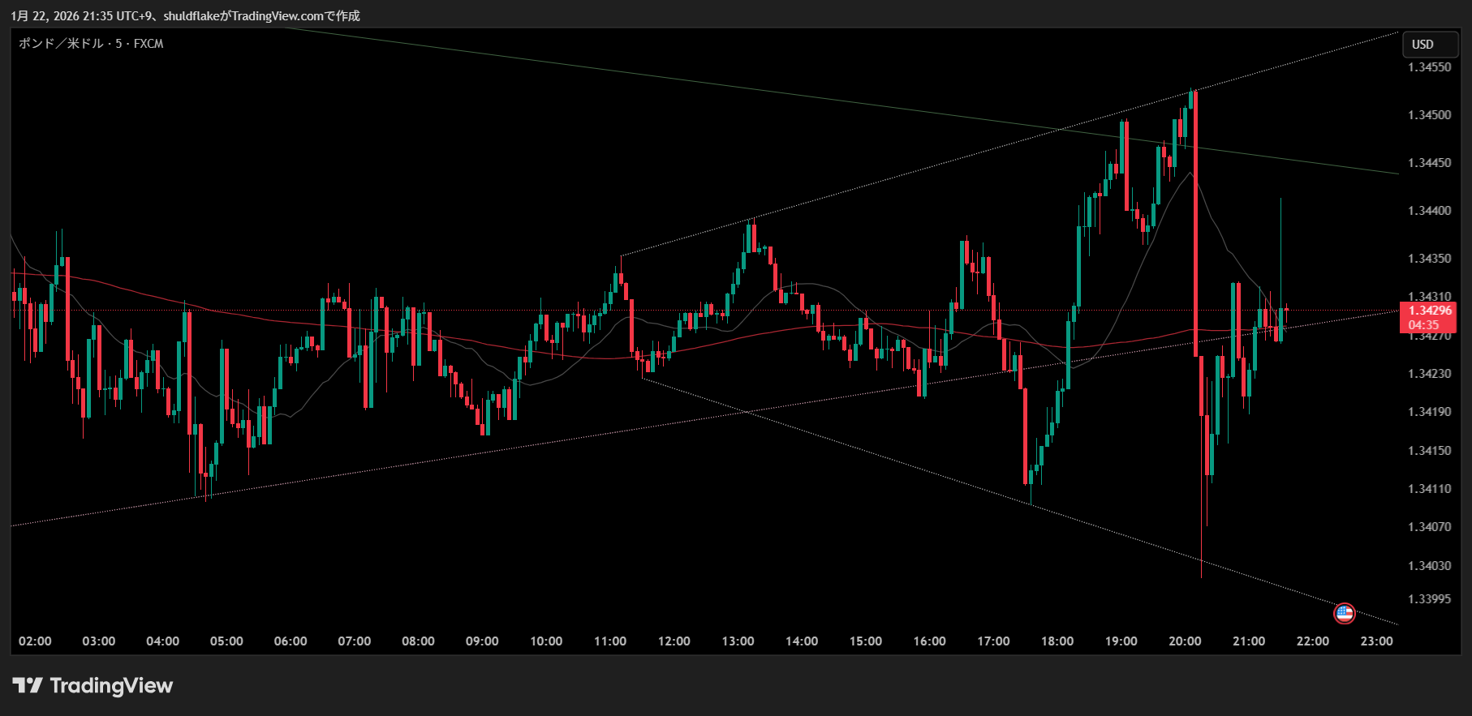Click the 1.34110 price axis label
The width and height of the screenshot is (1472, 716).
1429,489
